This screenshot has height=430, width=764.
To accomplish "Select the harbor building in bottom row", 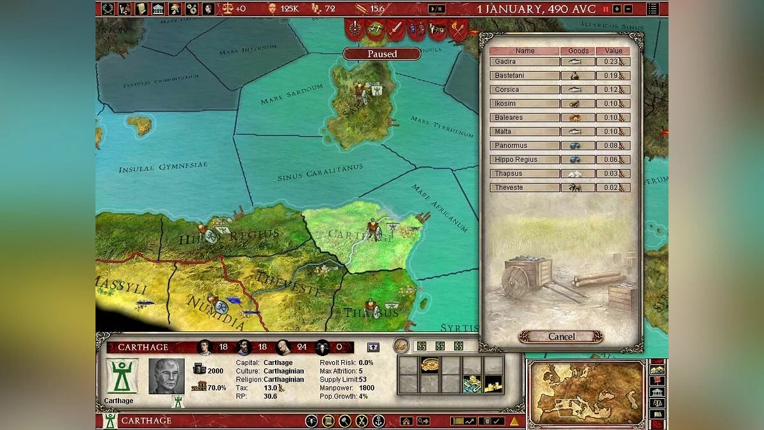I will (472, 384).
